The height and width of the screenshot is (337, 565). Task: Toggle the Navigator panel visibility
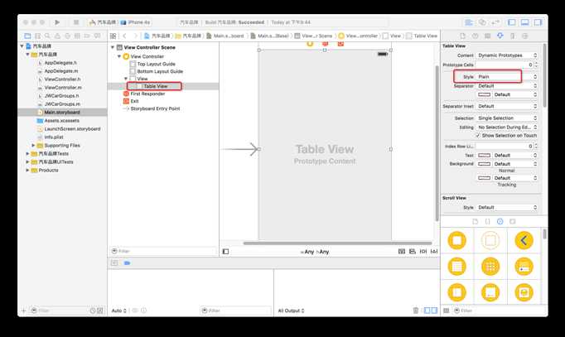coord(512,22)
